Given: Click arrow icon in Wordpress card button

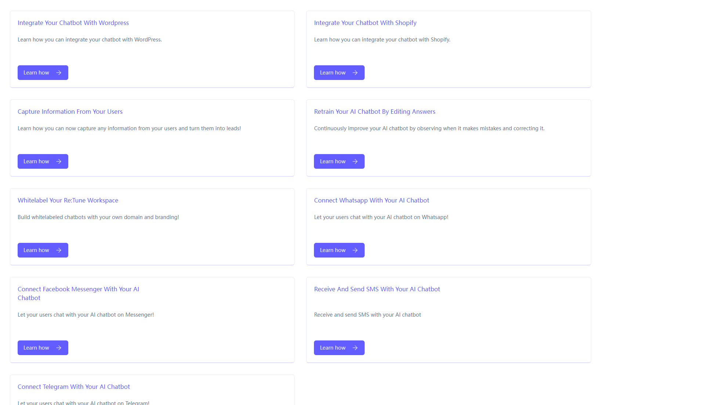Looking at the screenshot, I should (x=59, y=73).
